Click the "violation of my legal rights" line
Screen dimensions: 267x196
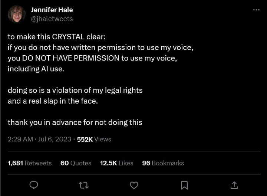75,90
